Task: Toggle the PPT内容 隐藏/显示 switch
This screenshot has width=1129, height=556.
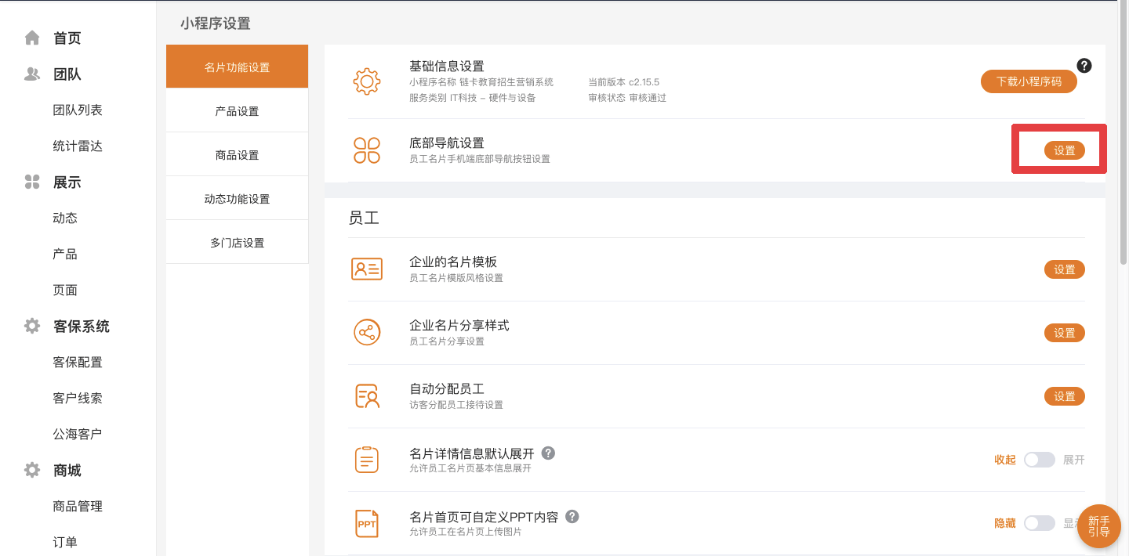Action: coord(1039,523)
